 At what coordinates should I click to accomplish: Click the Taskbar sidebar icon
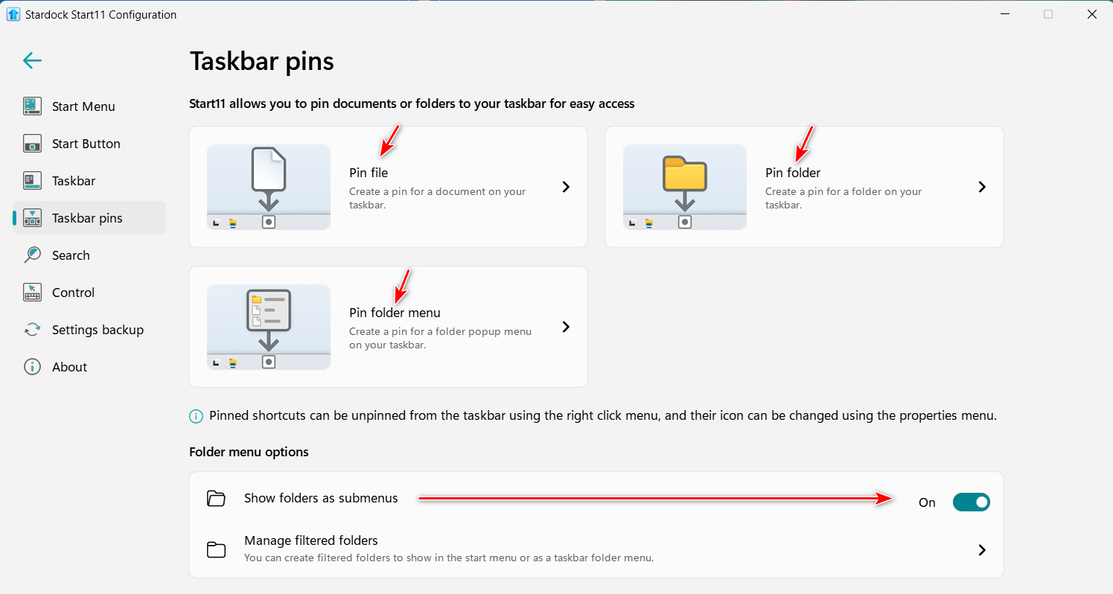pyautogui.click(x=32, y=181)
